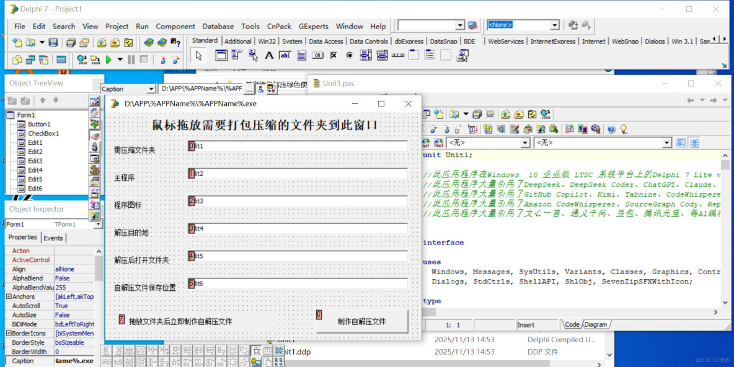This screenshot has height=367, width=734.
Task: Select the Label (A) component icon
Action: (268, 55)
